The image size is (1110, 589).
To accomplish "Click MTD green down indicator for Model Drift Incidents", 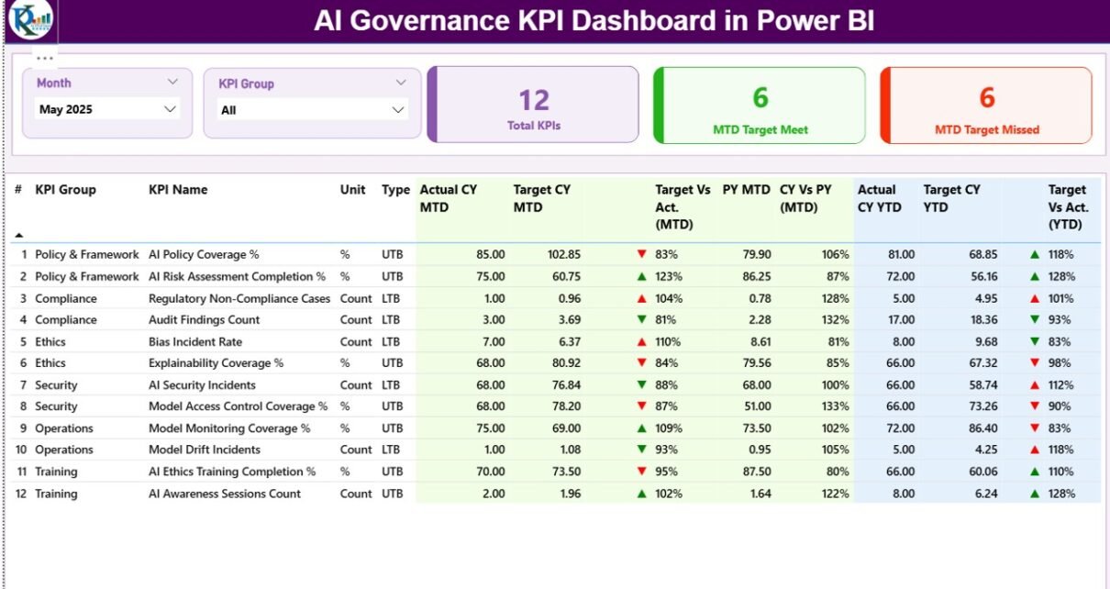I will (x=641, y=450).
